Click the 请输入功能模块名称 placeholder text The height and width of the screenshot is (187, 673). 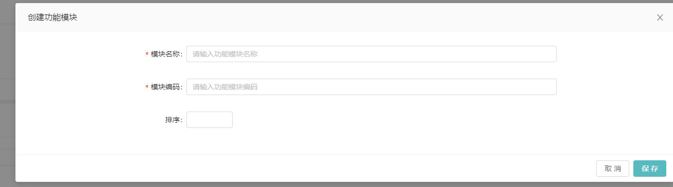point(225,54)
